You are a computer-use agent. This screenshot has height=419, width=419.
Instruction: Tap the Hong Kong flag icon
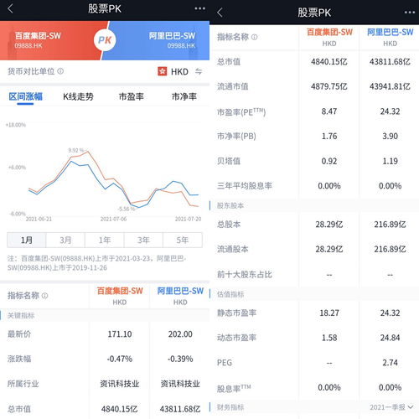[x=162, y=71]
